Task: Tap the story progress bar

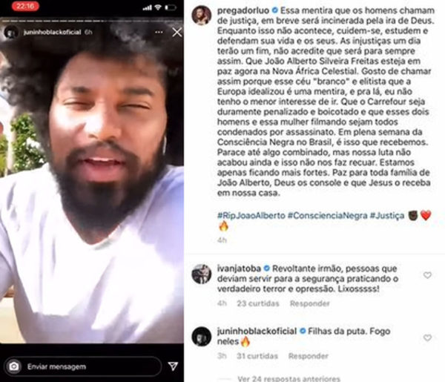Action: (x=92, y=21)
